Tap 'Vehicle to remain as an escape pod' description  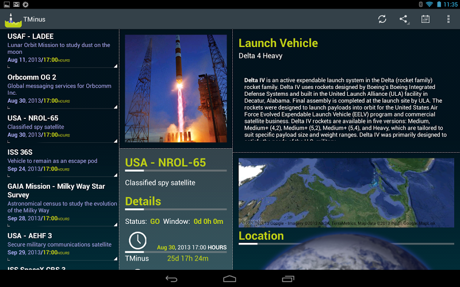52,161
